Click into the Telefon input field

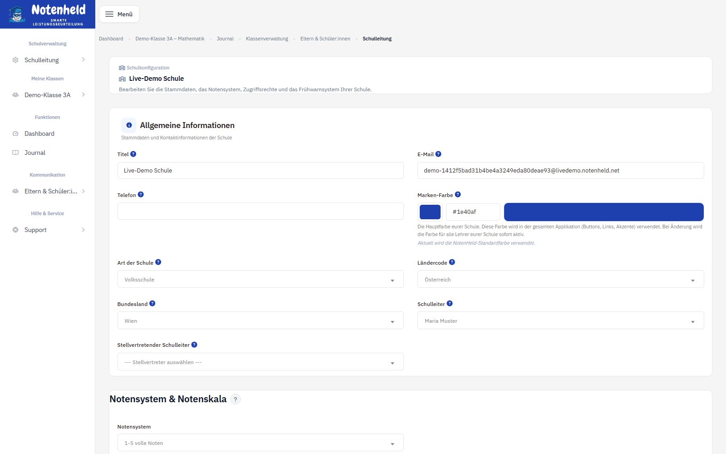click(x=260, y=211)
